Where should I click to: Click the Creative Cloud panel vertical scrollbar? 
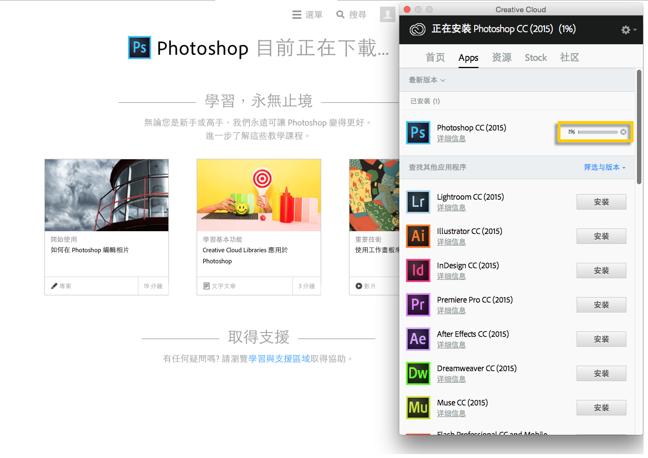pyautogui.click(x=639, y=127)
